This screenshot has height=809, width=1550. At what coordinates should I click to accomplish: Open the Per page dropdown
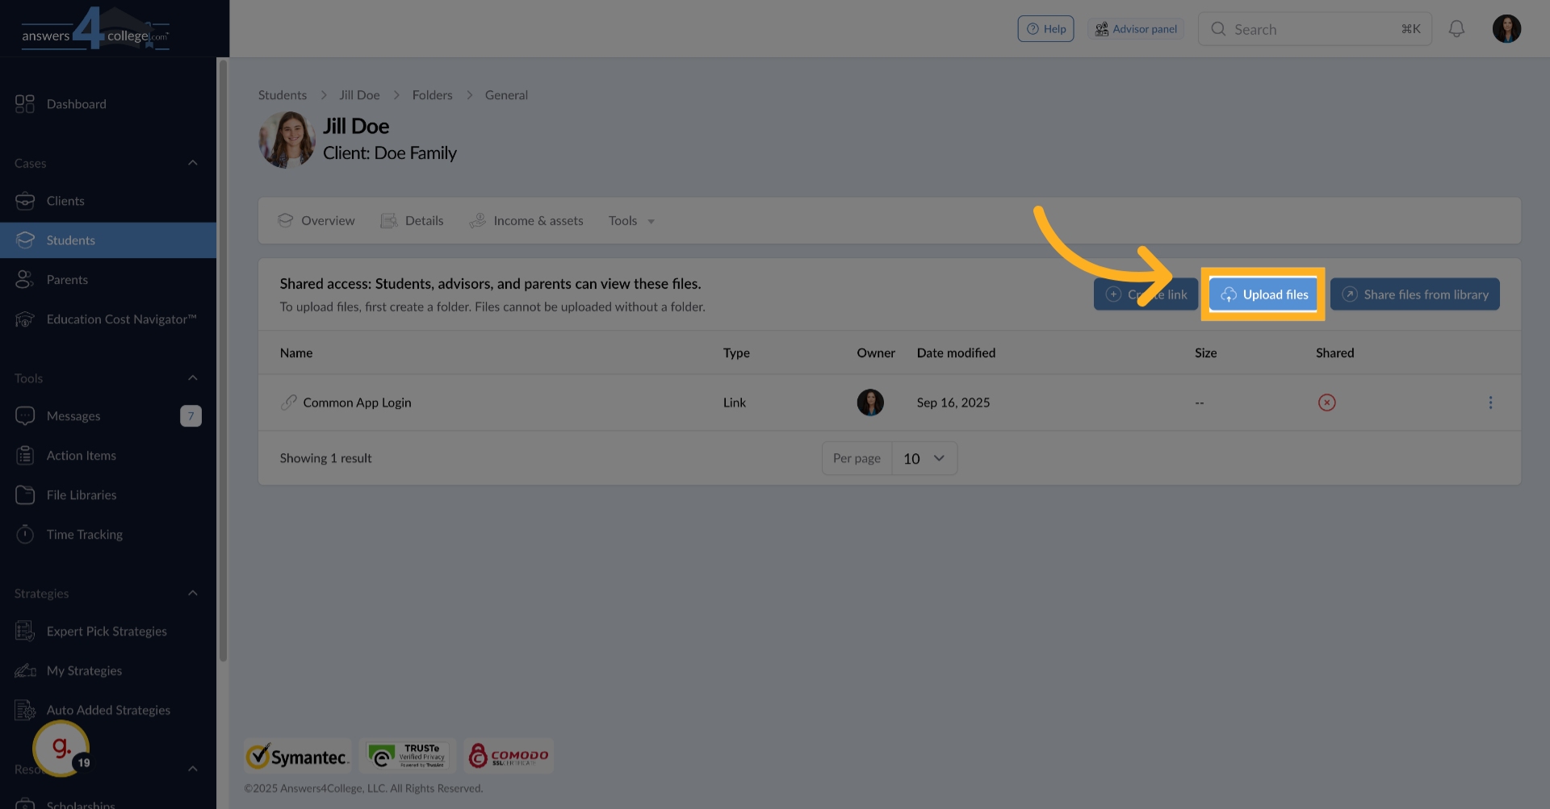[x=924, y=458]
